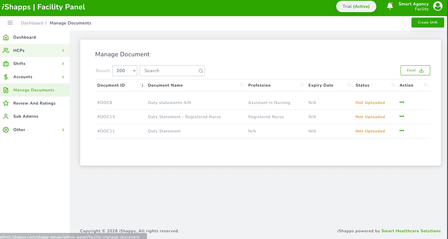The width and height of the screenshot is (448, 239).
Task: Open the action dots for #DOC15
Action: 402,116
